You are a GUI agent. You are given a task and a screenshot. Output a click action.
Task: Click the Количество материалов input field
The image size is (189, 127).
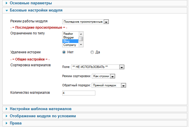pos(79,93)
